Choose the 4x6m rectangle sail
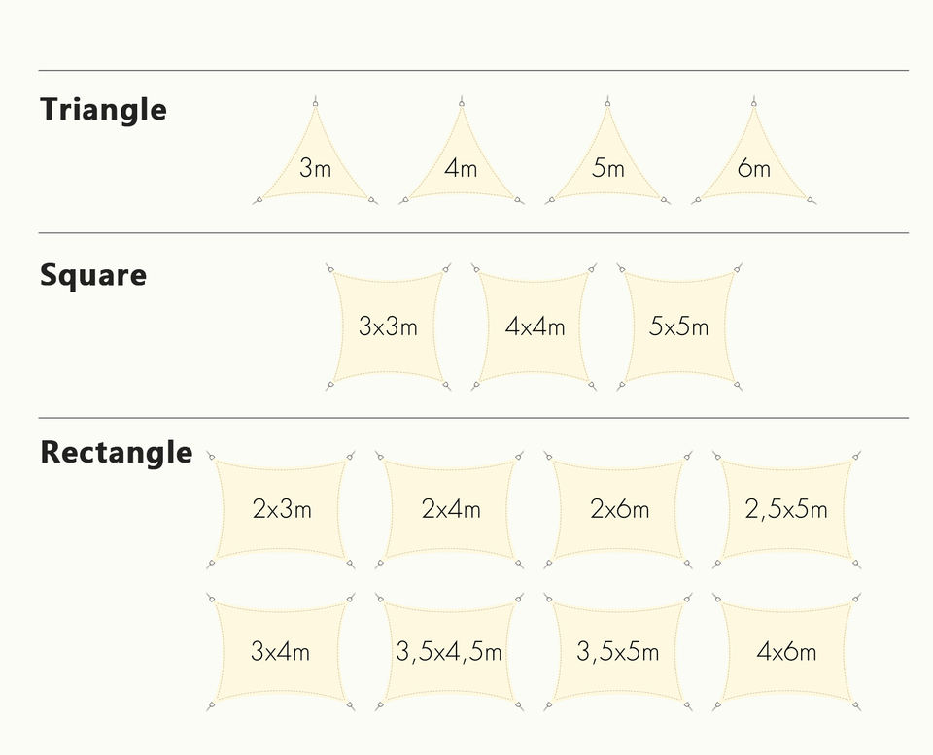The image size is (933, 755). click(x=786, y=652)
